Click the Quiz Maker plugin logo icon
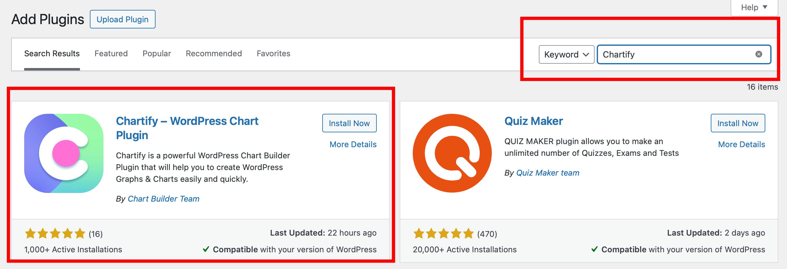The width and height of the screenshot is (787, 269). pyautogui.click(x=452, y=153)
